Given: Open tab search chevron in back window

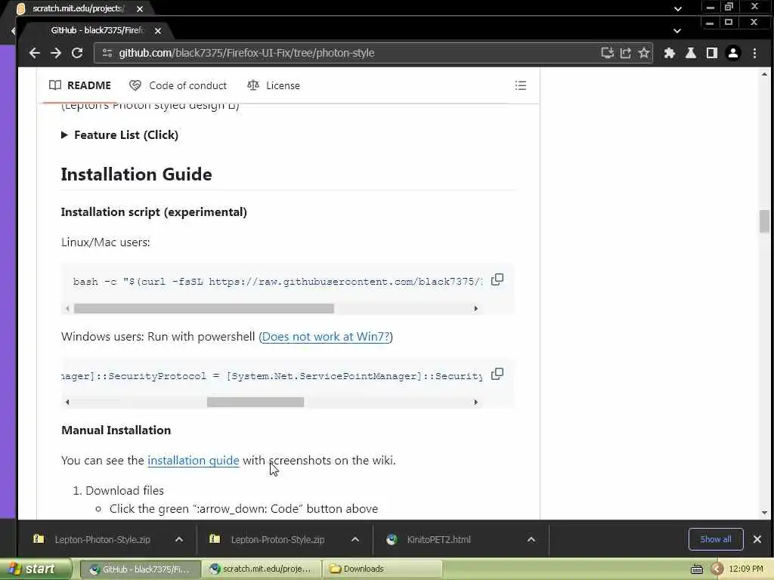Looking at the screenshot, I should (x=678, y=8).
